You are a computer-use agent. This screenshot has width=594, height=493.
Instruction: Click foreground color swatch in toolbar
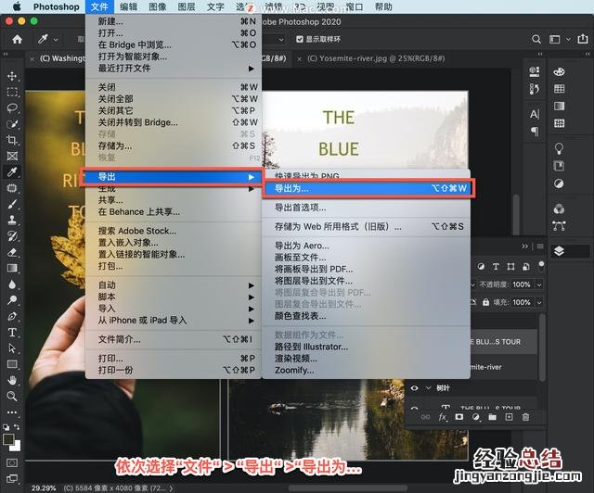pyautogui.click(x=8, y=439)
